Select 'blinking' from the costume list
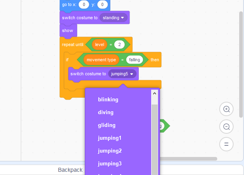The height and width of the screenshot is (175, 244). coord(108,99)
